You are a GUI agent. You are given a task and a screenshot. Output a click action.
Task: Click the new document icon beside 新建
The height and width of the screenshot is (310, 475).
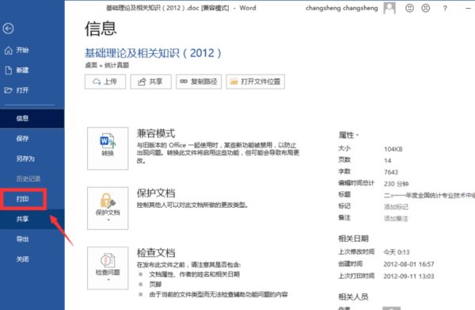pos(9,70)
